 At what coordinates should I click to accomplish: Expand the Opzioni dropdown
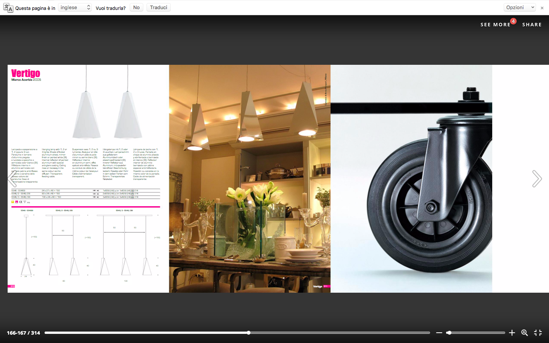pos(520,8)
